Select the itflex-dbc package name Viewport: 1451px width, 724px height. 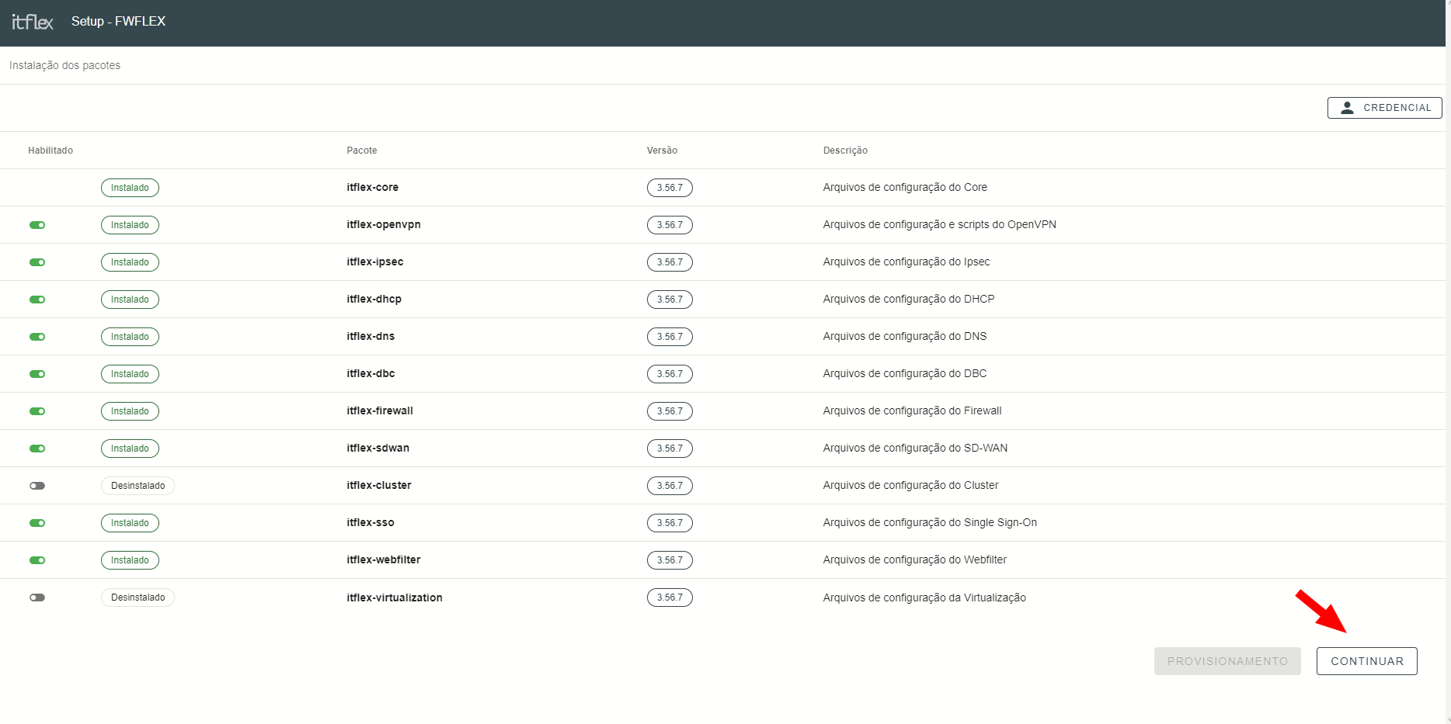click(x=371, y=373)
